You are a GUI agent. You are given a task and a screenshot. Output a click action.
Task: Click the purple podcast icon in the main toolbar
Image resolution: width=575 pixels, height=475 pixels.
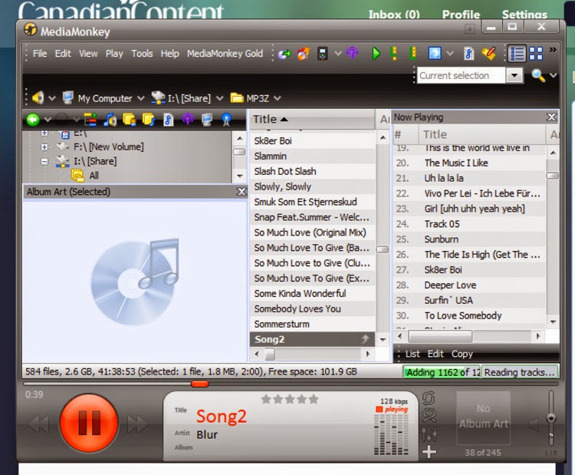[x=352, y=53]
